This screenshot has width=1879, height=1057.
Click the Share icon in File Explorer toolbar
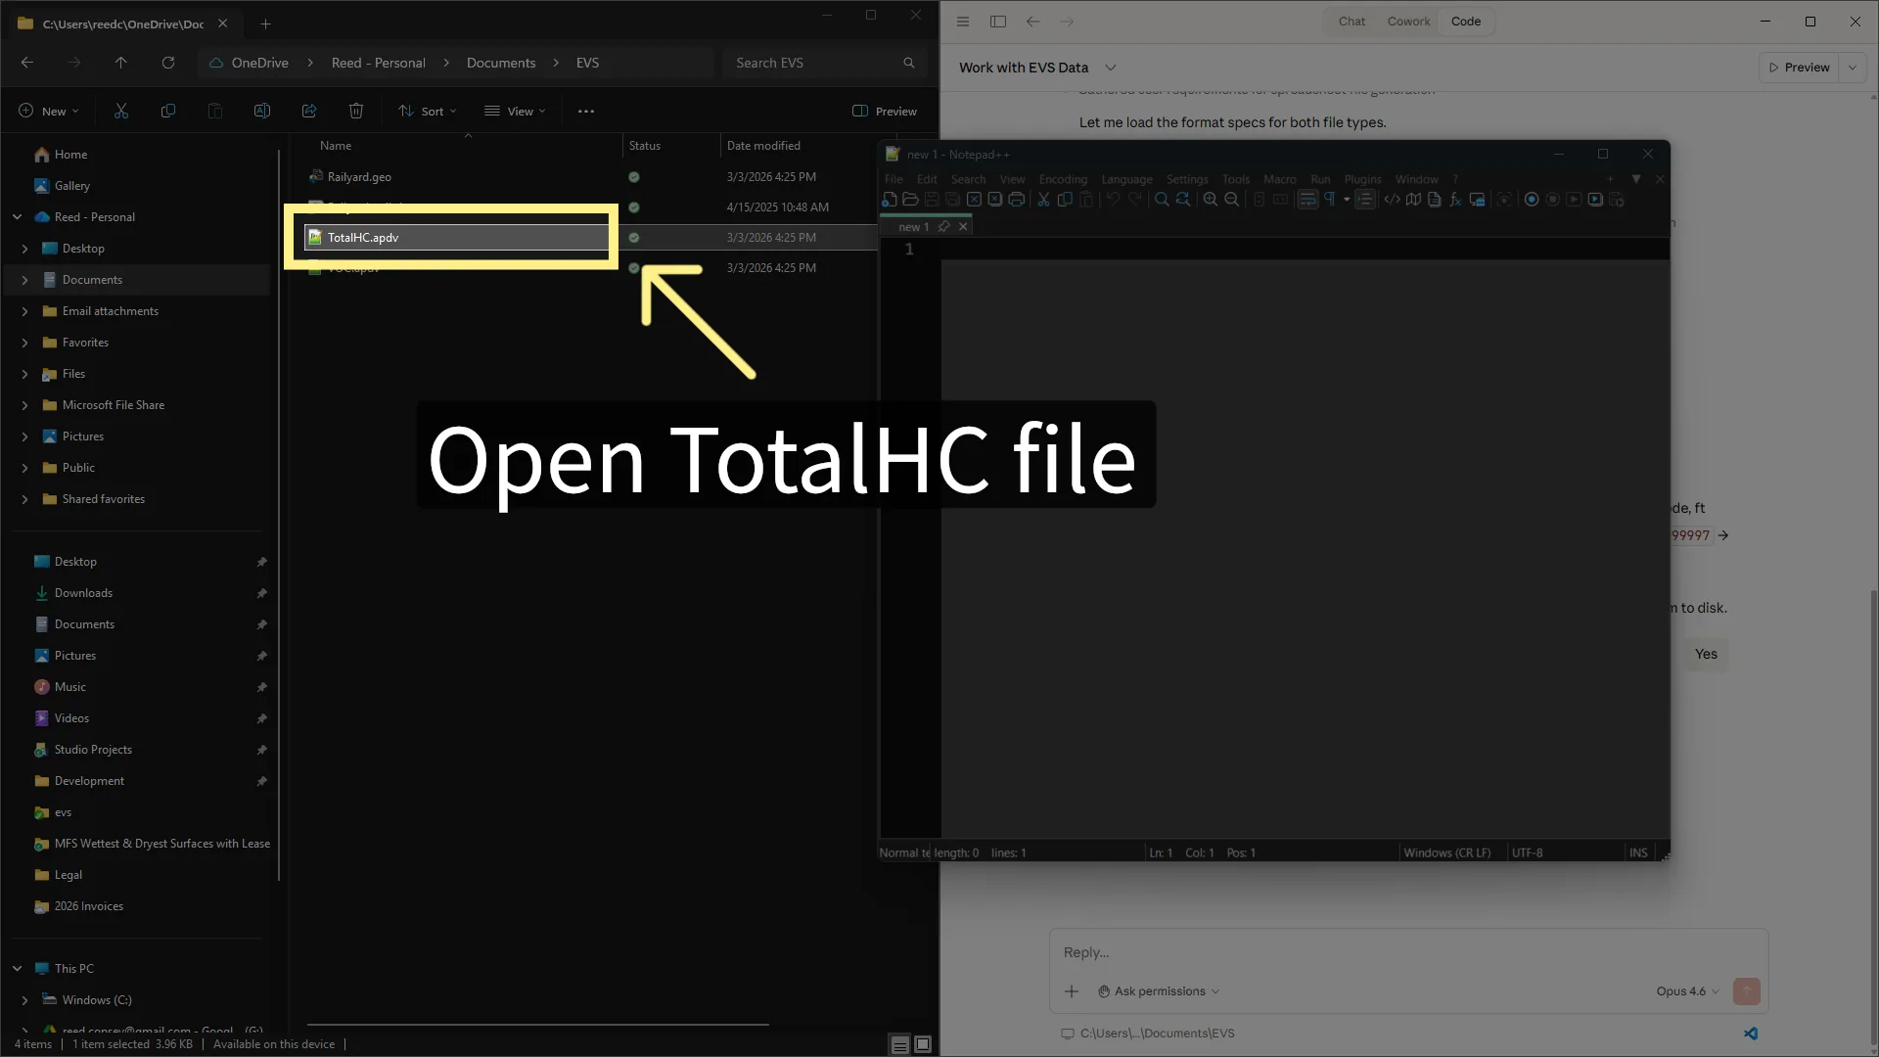(309, 111)
